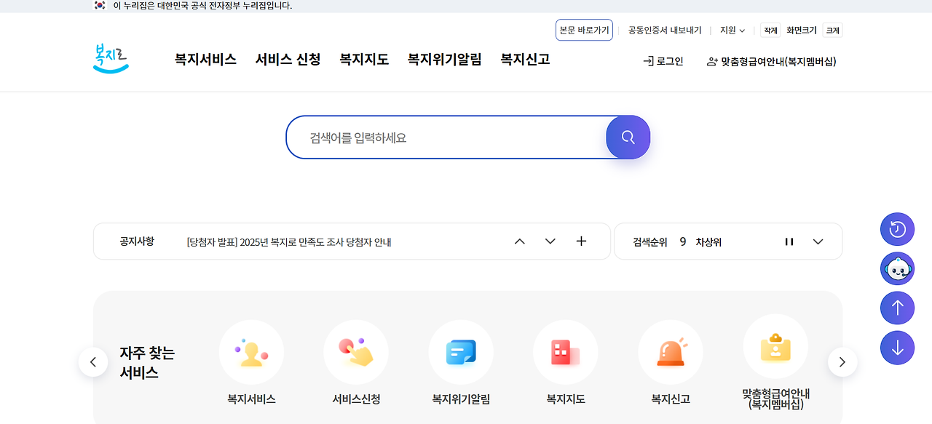Click the 검색어를 입력하세요 search field

(x=446, y=137)
